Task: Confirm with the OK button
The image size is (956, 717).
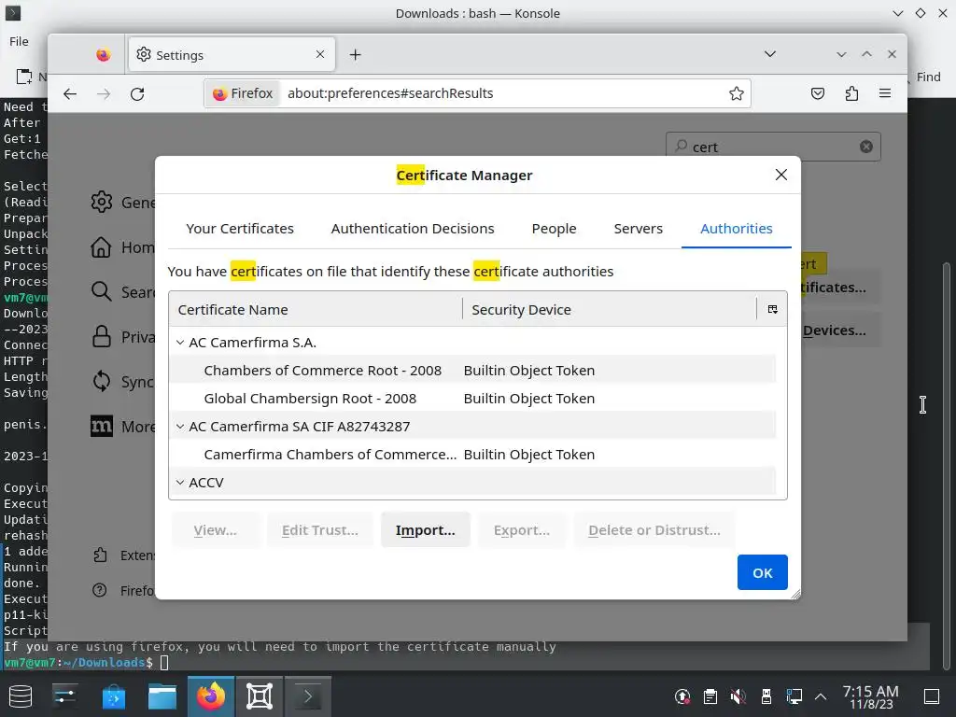Action: (762, 572)
